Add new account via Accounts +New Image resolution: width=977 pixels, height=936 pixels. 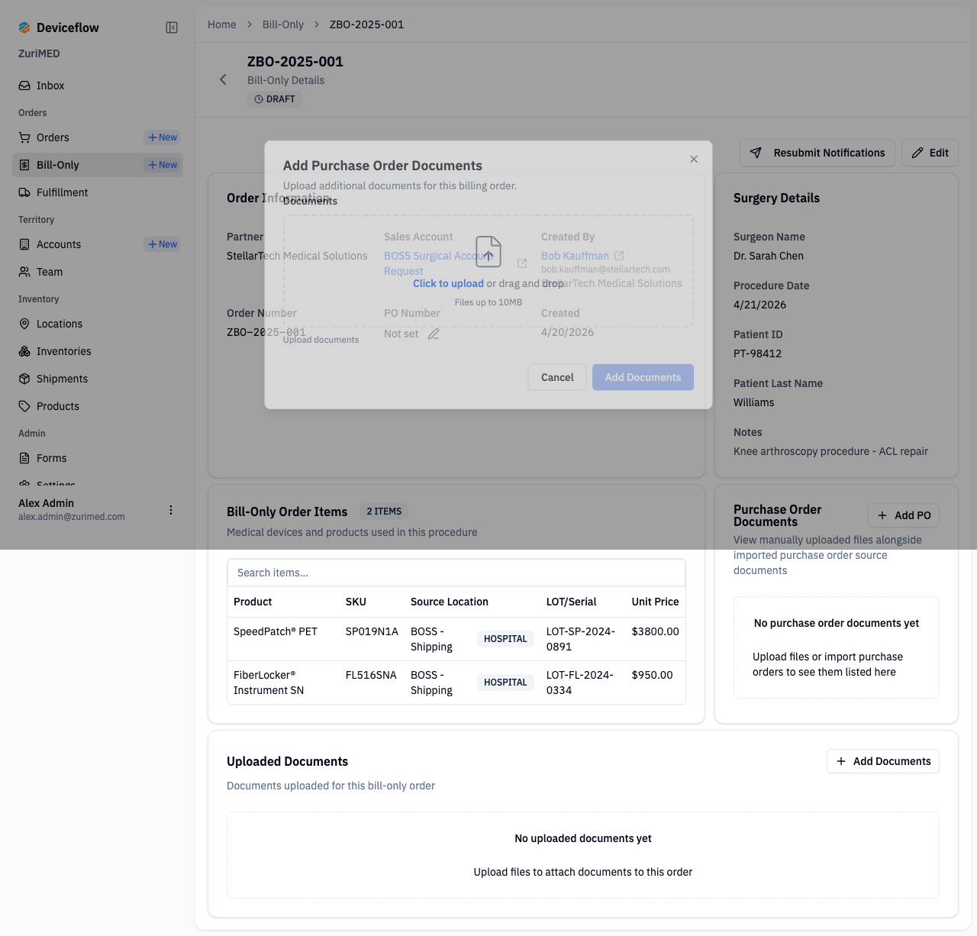(x=163, y=244)
